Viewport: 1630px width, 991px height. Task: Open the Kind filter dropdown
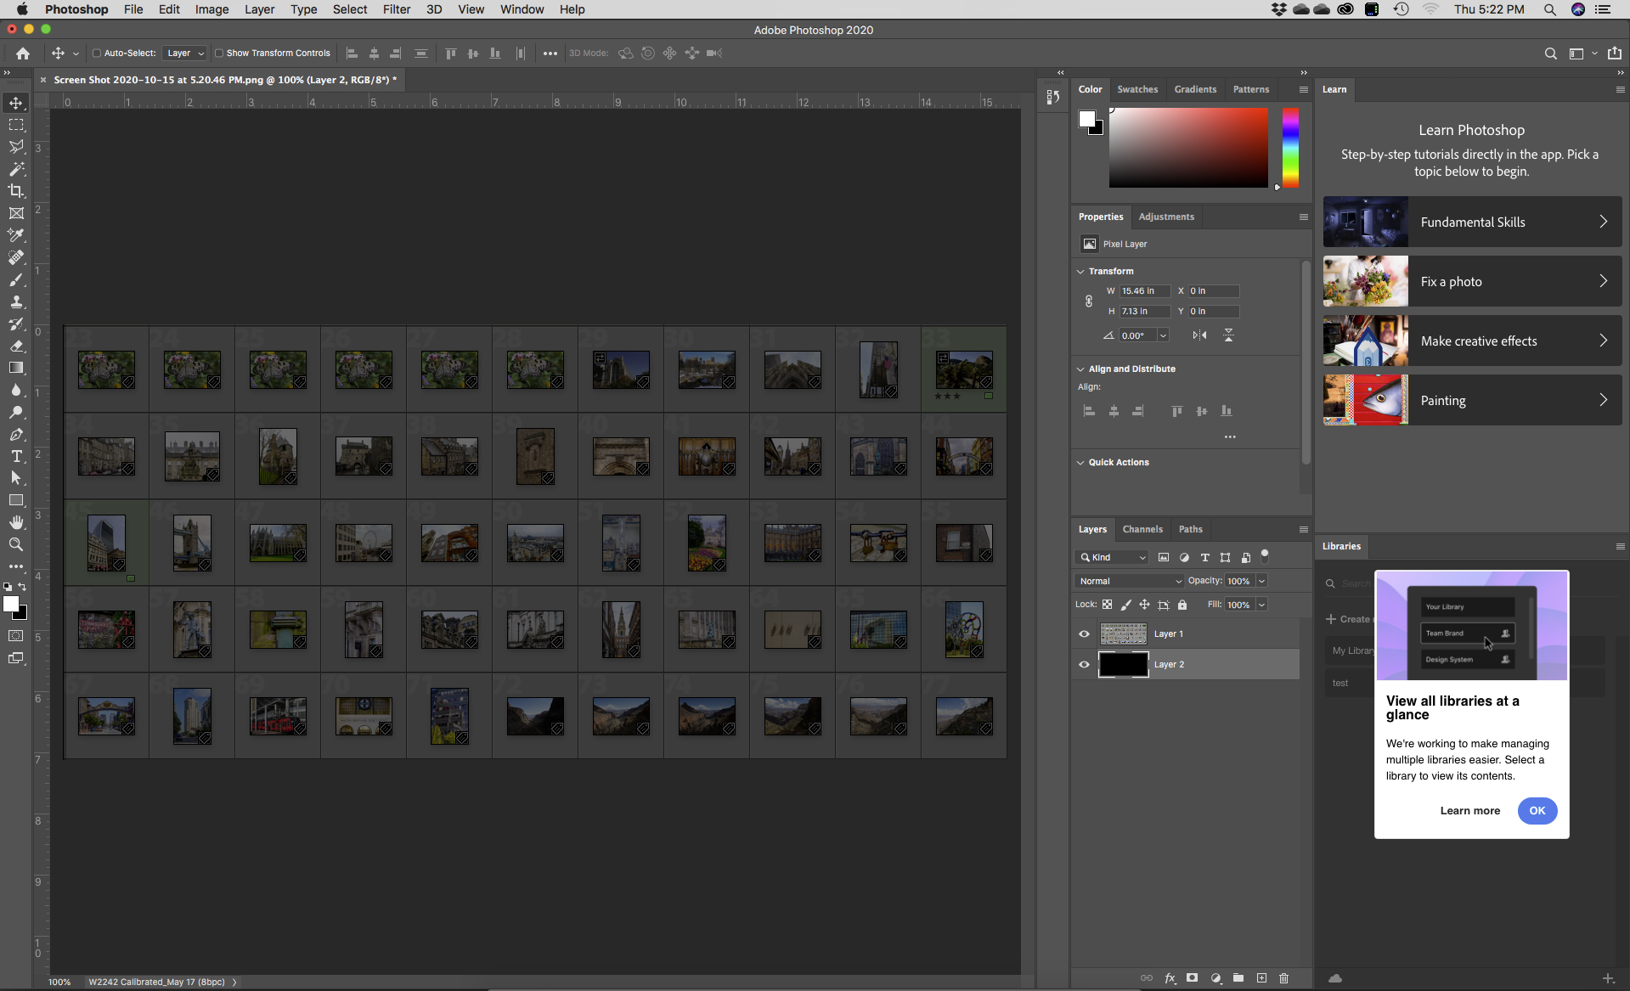1111,557
